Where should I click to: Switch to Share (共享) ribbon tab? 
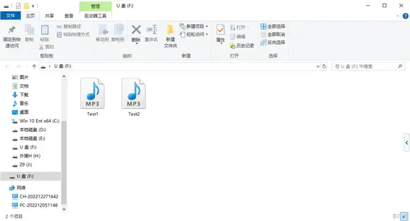(50, 16)
